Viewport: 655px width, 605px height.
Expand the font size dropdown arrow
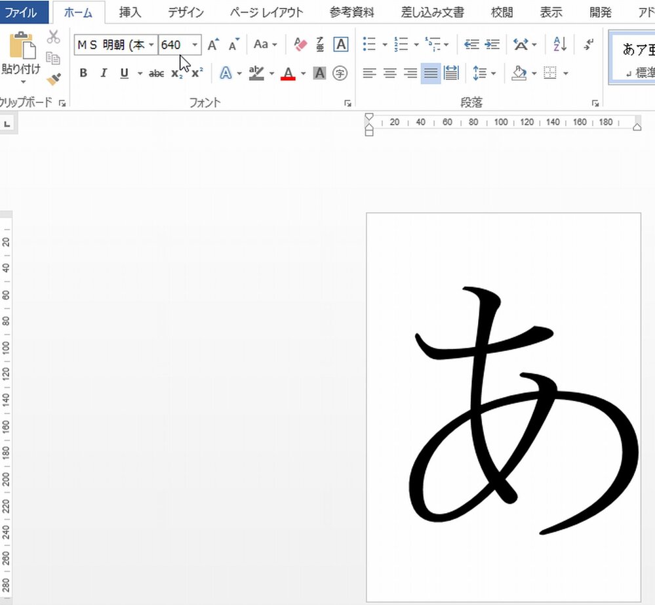click(195, 45)
